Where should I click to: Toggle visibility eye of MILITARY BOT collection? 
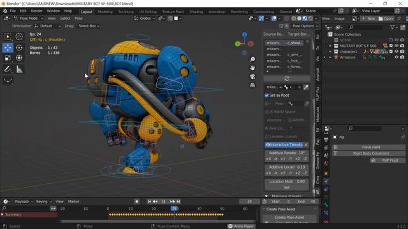[397, 46]
